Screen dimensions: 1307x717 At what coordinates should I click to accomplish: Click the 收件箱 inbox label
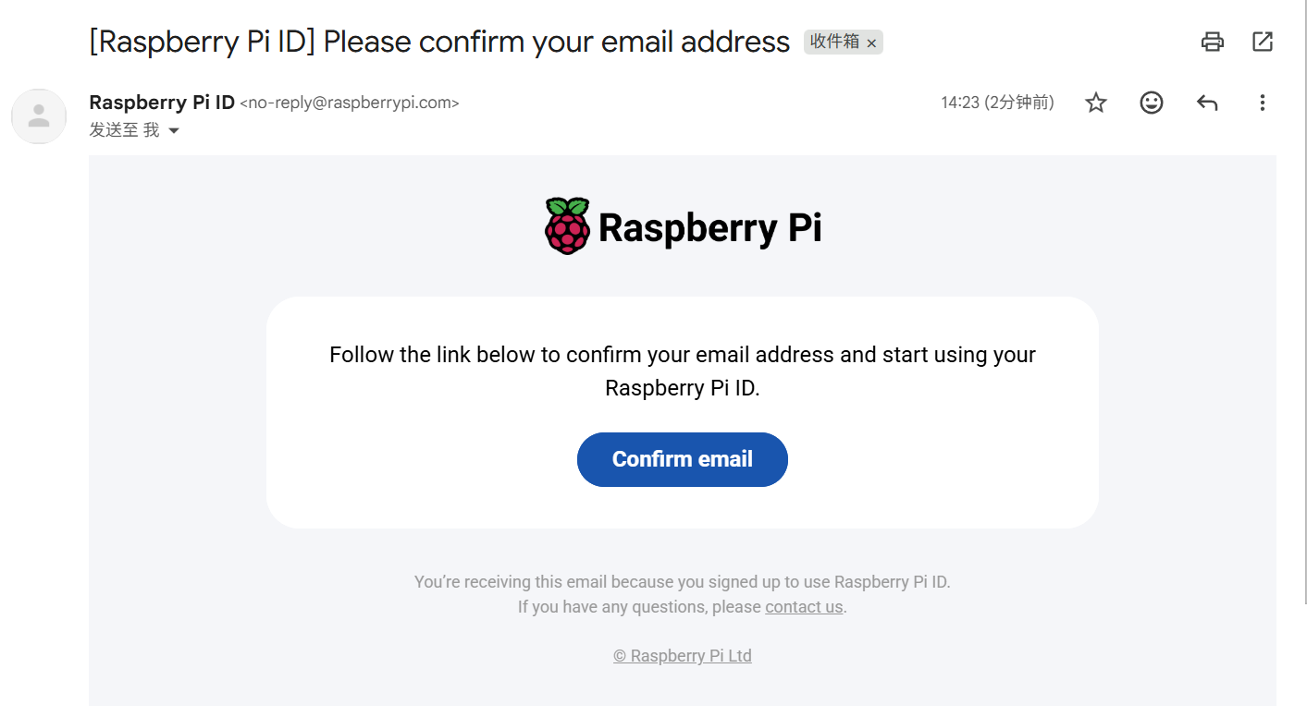pos(834,42)
